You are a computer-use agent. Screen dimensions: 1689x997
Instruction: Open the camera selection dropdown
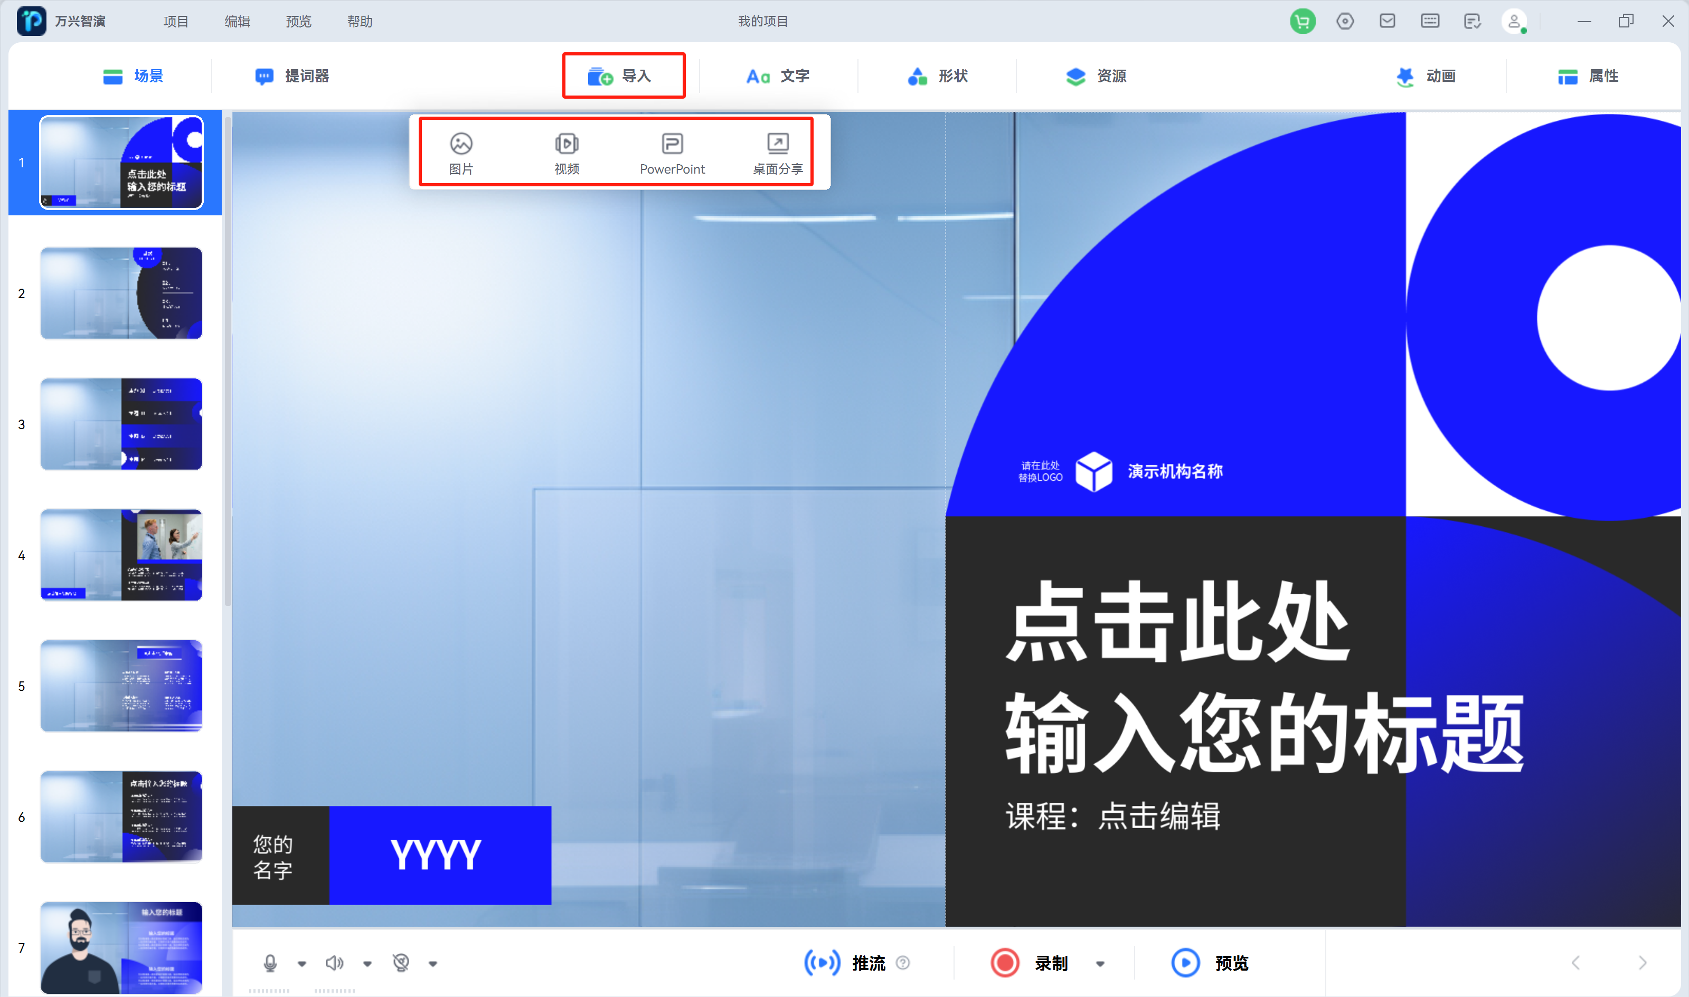(x=433, y=963)
